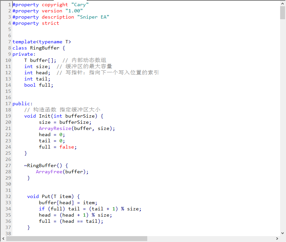Click "full = (head == tail);" on line 36
This screenshot has width=286, height=242.
[x=71, y=221]
